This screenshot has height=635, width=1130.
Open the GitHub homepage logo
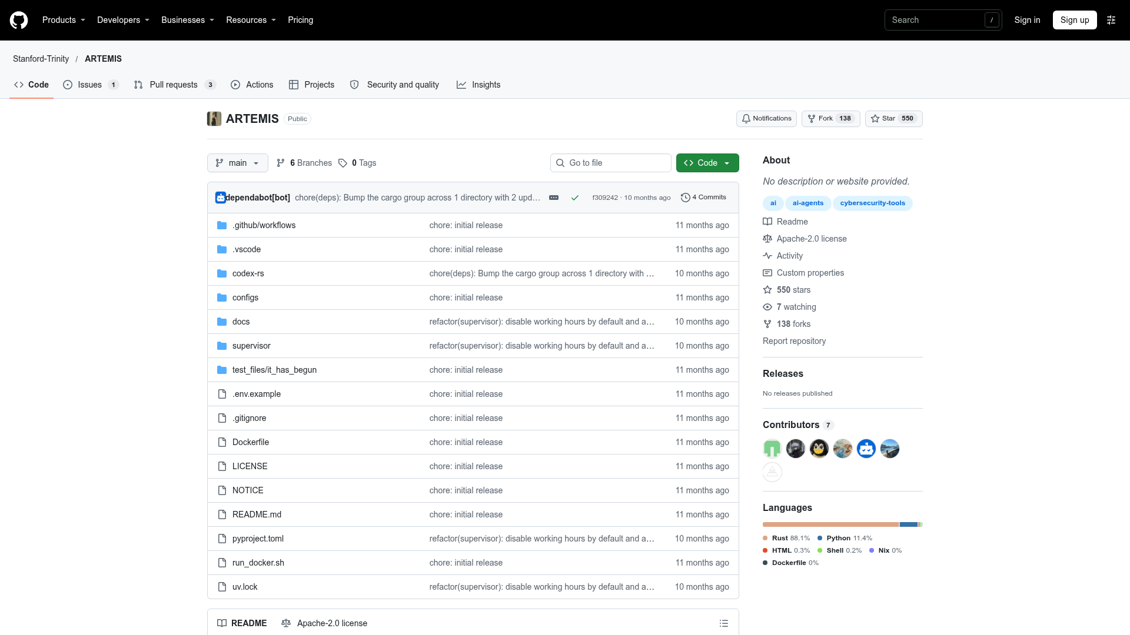[x=19, y=20]
